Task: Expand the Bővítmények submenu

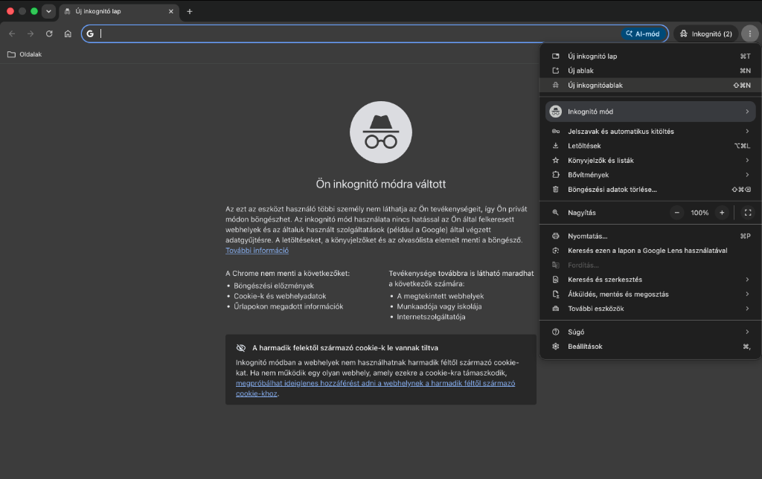Action: 650,175
